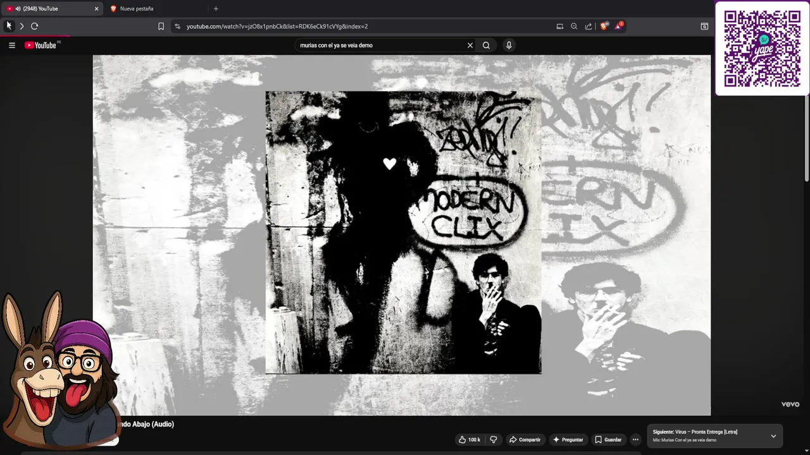This screenshot has width=810, height=455.
Task: Open the YouTube hamburger guide menu
Action: click(11, 45)
